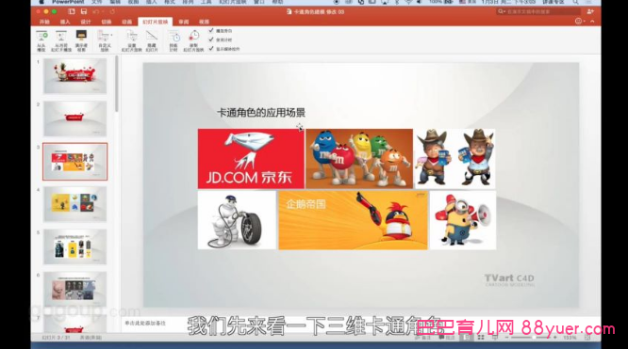The height and width of the screenshot is (349, 628).
Task: Open the smiley feedback dropdown
Action: pos(580,22)
